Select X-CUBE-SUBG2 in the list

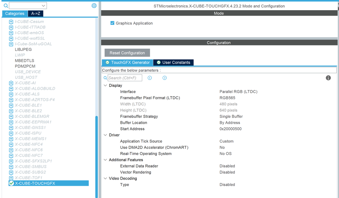(x=30, y=172)
